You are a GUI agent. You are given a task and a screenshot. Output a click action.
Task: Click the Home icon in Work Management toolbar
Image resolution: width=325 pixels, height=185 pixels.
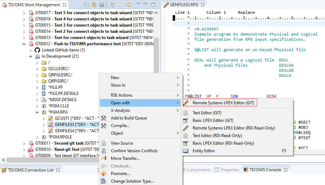click(113, 5)
